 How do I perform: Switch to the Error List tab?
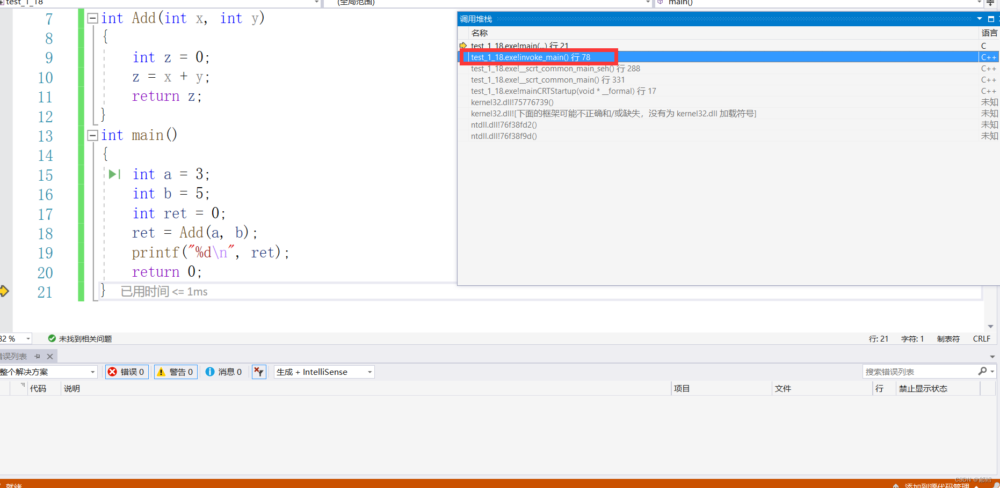[13, 356]
